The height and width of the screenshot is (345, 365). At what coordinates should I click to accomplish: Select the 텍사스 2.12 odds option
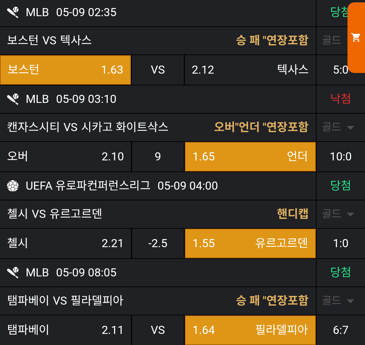click(x=250, y=70)
